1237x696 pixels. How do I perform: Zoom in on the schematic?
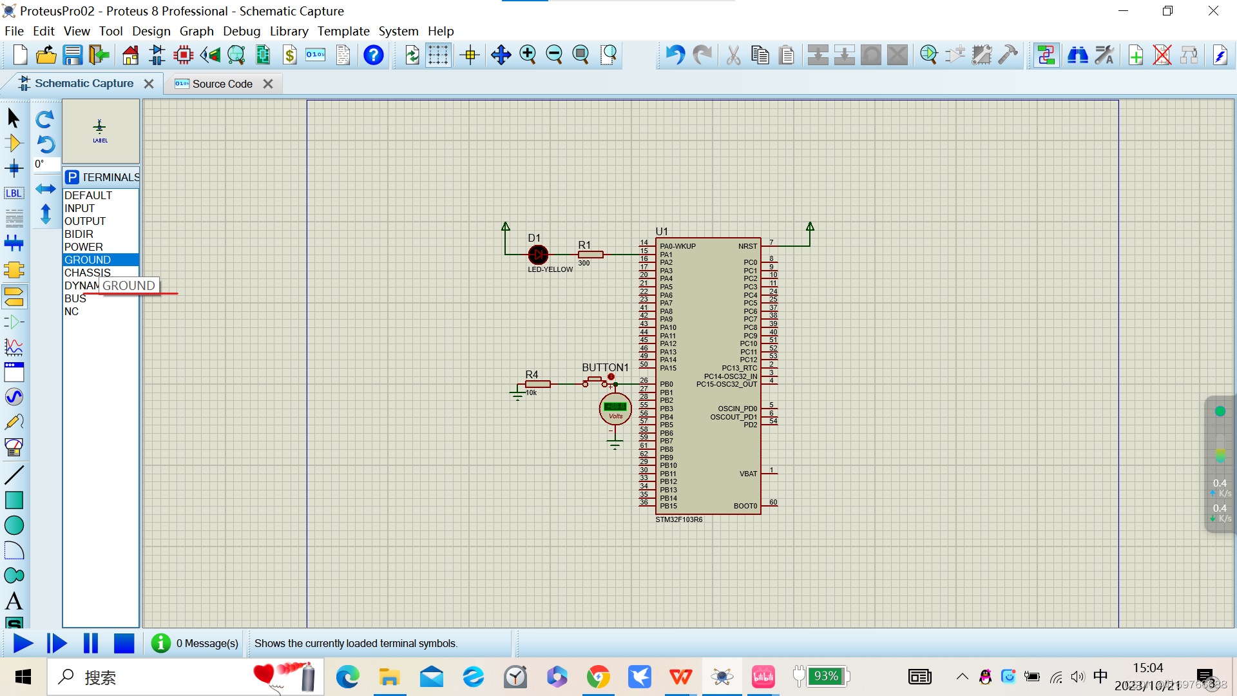click(x=528, y=55)
